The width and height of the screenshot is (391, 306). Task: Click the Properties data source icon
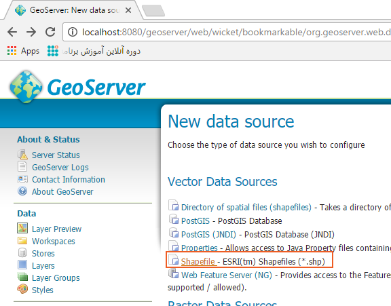pos(173,246)
